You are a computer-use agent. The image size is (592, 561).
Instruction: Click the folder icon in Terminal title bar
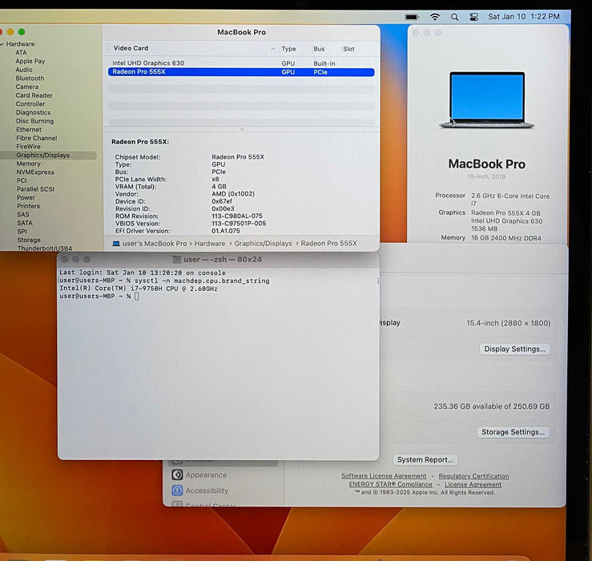point(176,260)
